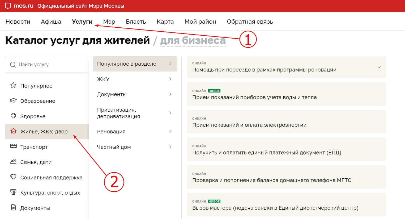Open the Афиша menu item
The height and width of the screenshot is (219, 405).
click(x=51, y=22)
